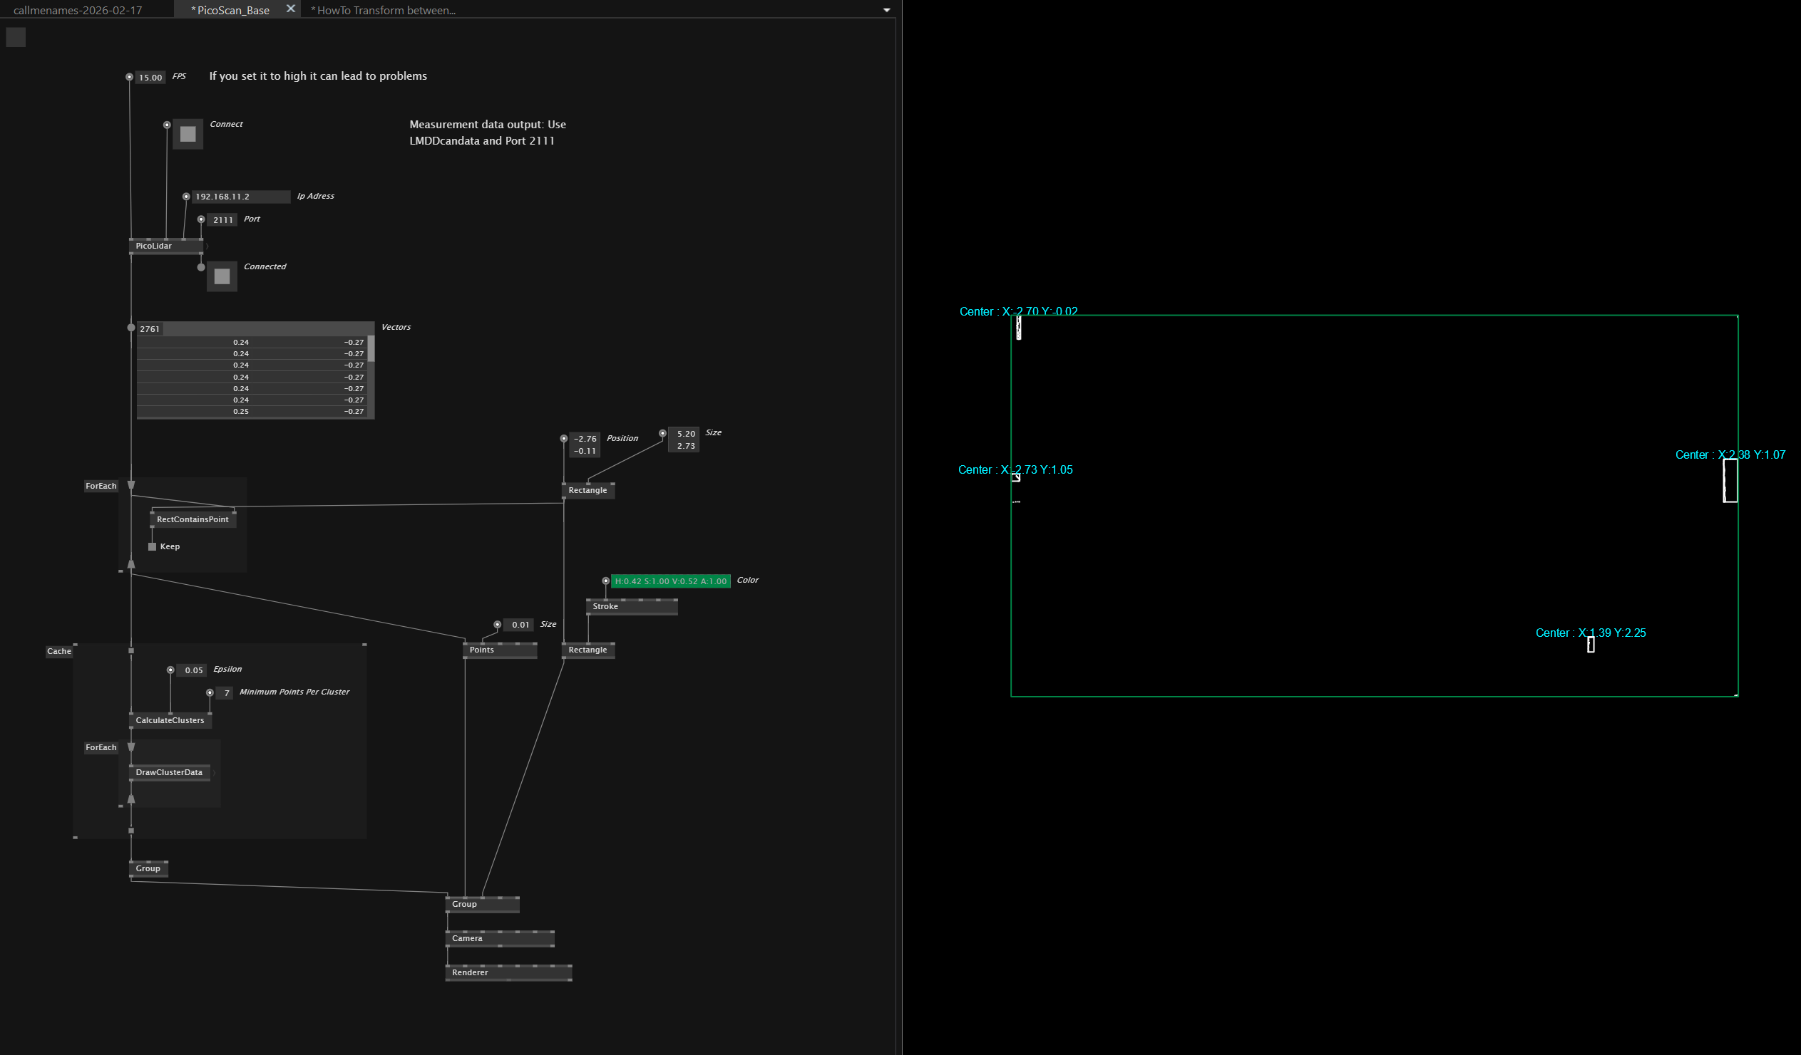Select the RectContainsPoint node

[193, 519]
